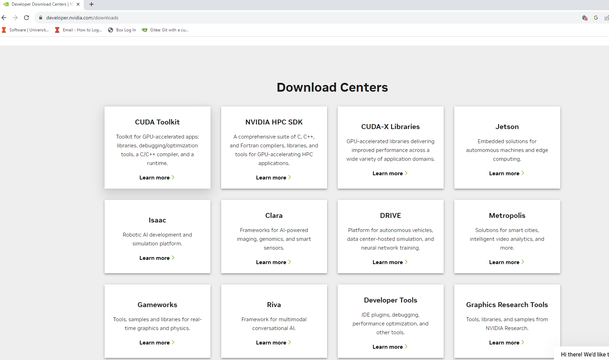Click the Graphics Research Tools card title
Image resolution: width=609 pixels, height=360 pixels.
point(507,305)
